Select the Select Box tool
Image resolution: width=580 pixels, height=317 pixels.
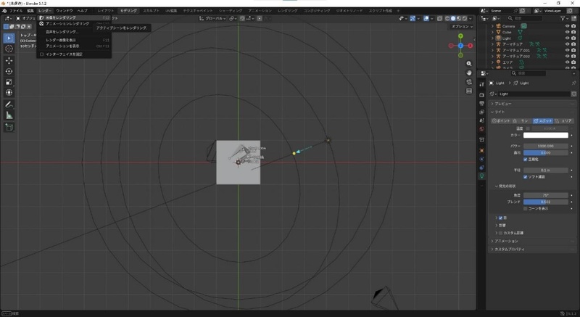(x=9, y=38)
